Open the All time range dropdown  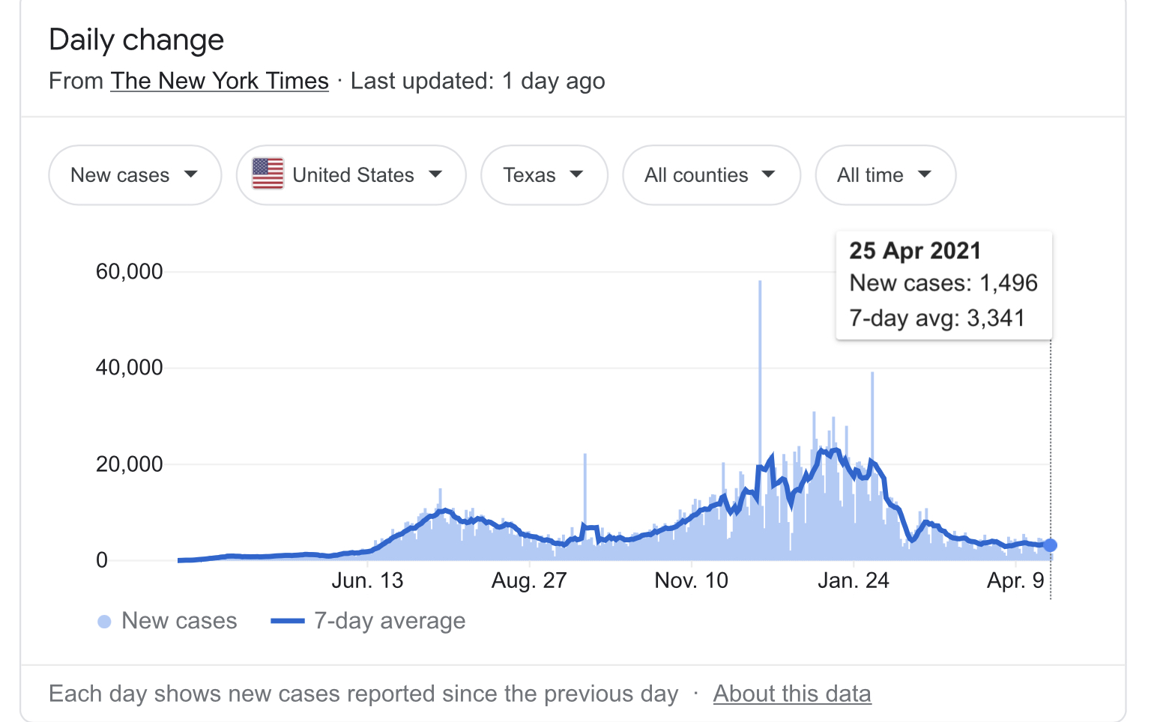[x=884, y=175]
